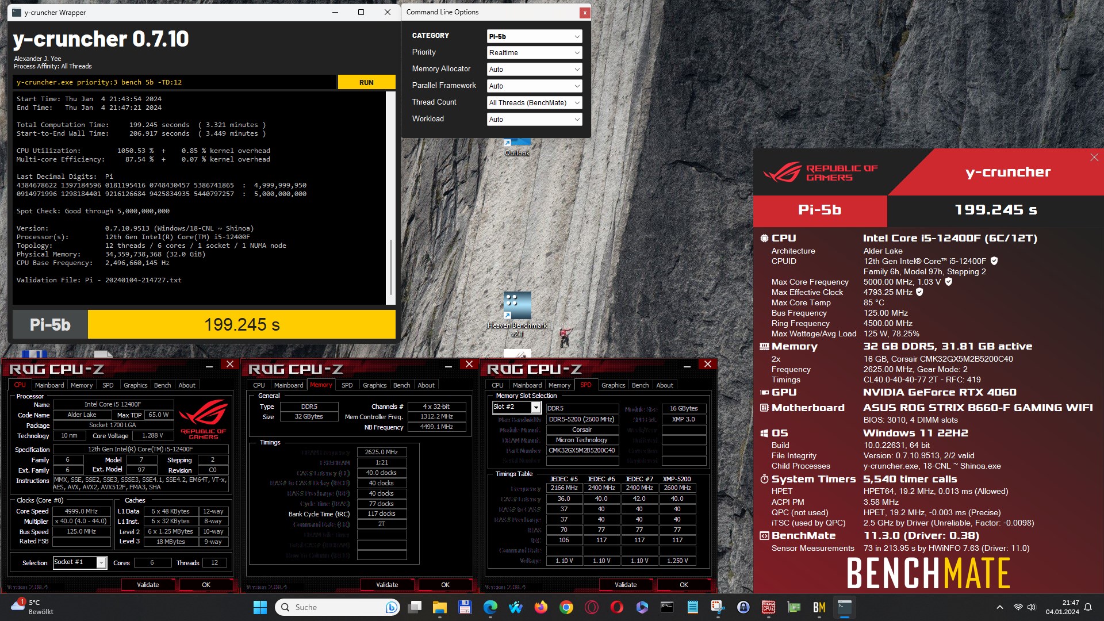Open GPU card taskbar icon

click(794, 607)
